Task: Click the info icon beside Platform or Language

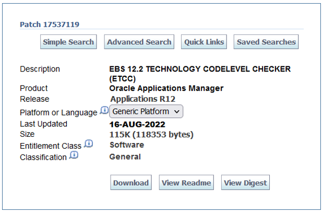Action: pos(103,111)
